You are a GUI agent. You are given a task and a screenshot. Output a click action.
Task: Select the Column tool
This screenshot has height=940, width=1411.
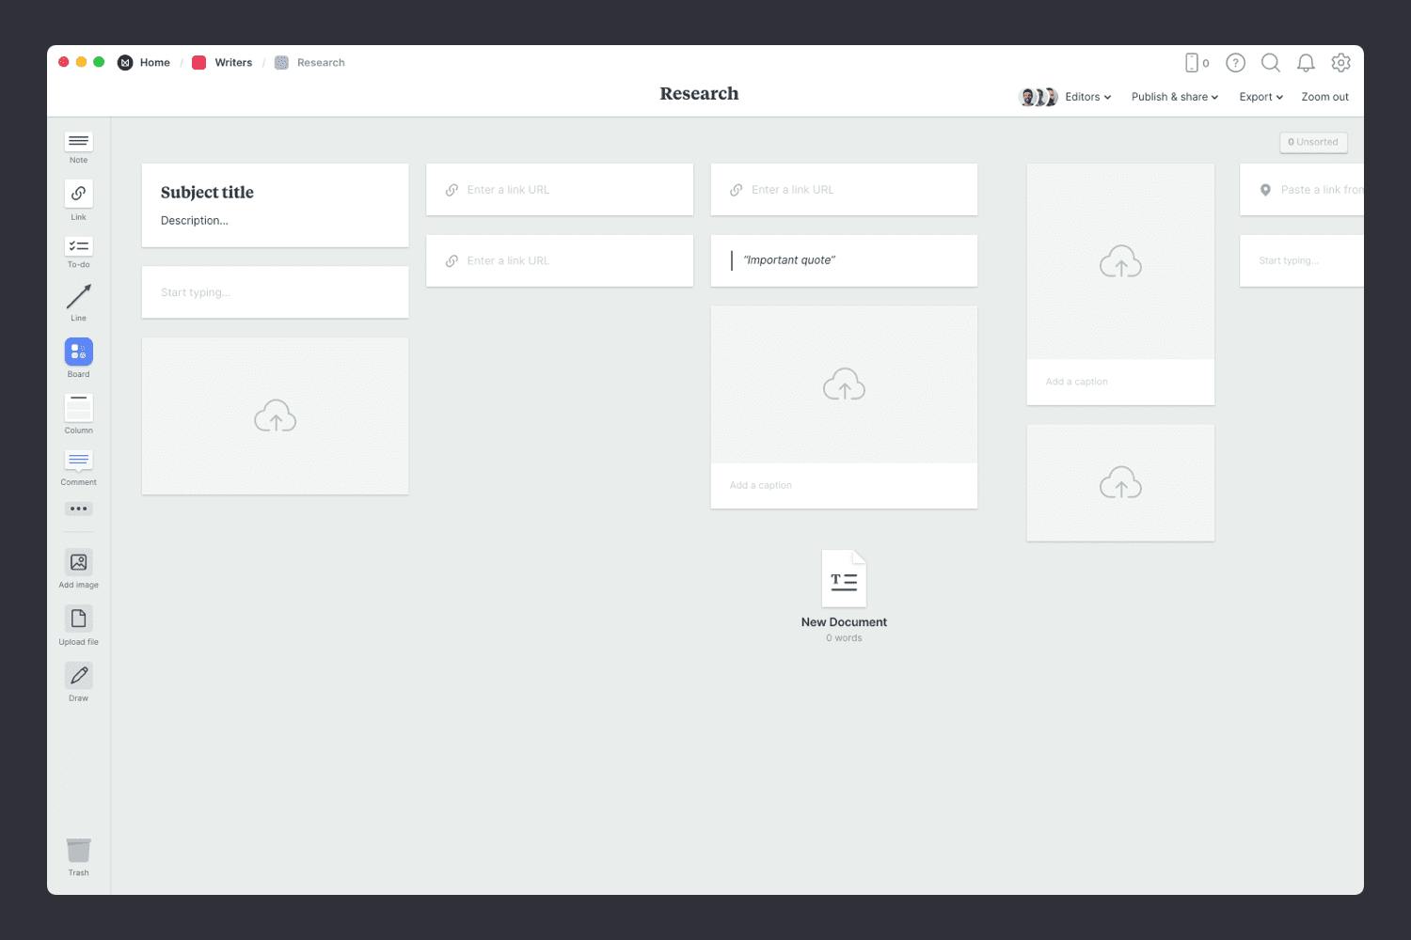[78, 408]
